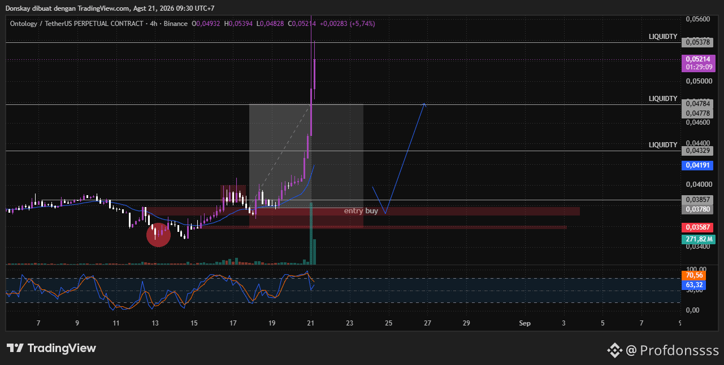Click the 17 date label on the time axis

(233, 323)
